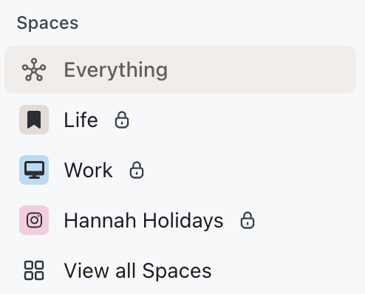Click the View all Spaces grid icon
Viewport: 365px width, 294px height.
[x=34, y=270]
